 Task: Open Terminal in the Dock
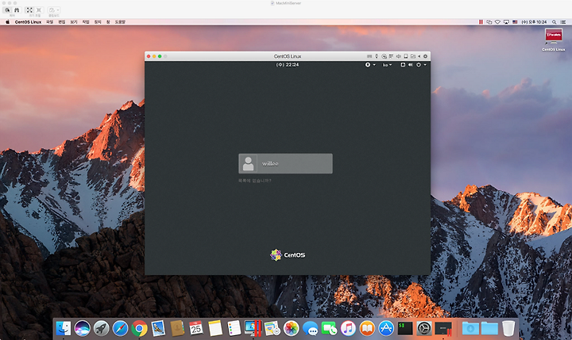pos(405,328)
